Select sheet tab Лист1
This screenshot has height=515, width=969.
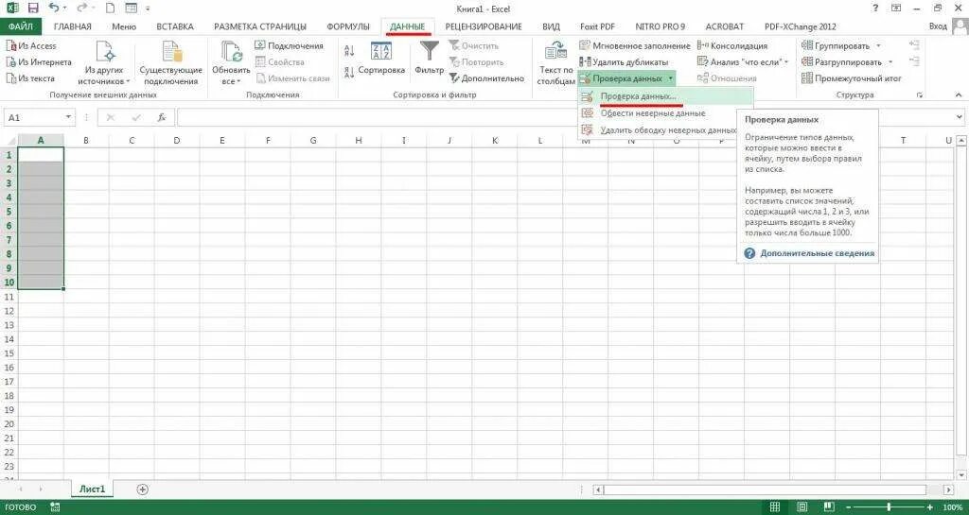(93, 489)
